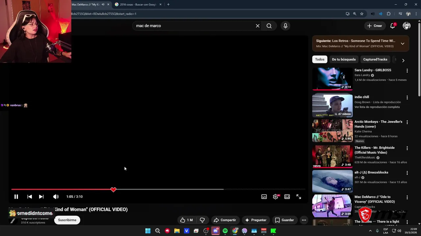Skip to next video in player
The image size is (421, 236).
41,197
